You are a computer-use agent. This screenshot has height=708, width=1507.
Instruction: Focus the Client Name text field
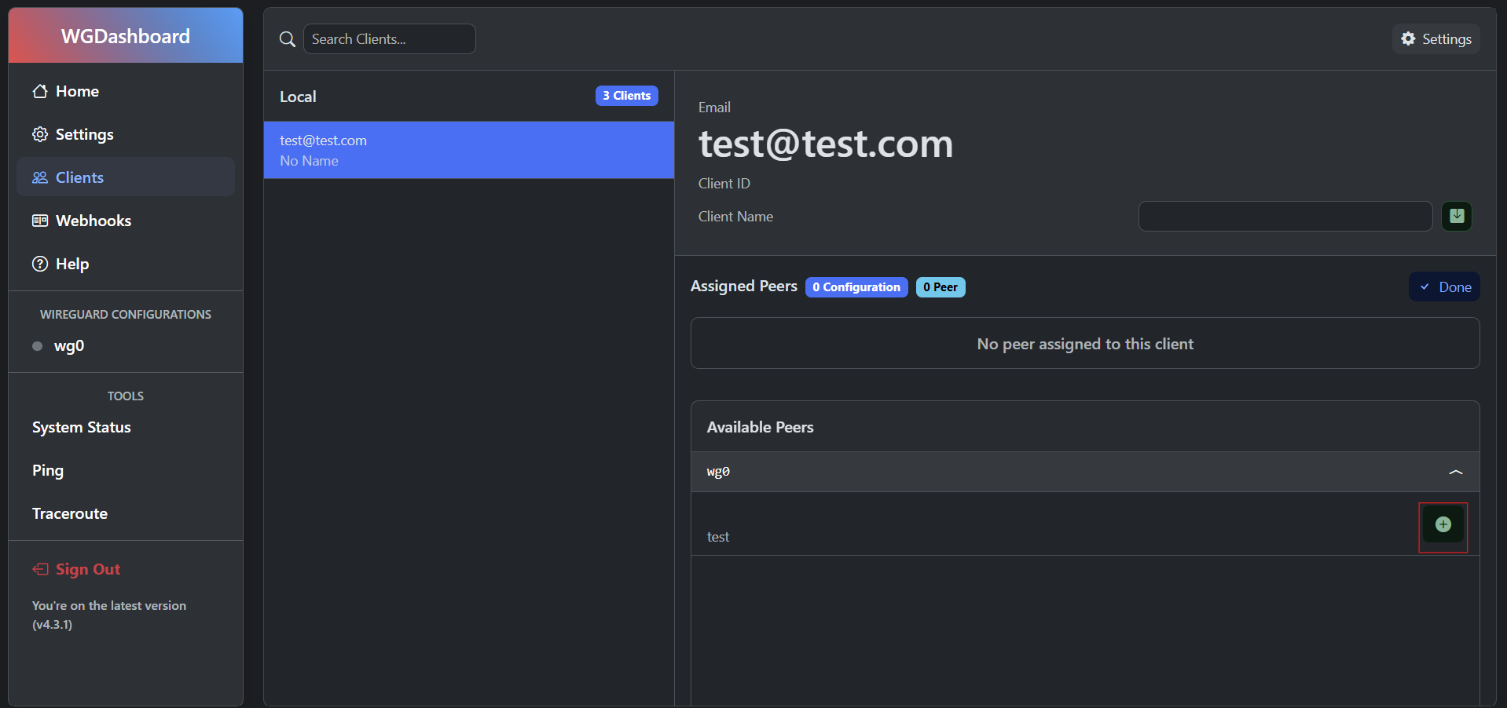1285,216
